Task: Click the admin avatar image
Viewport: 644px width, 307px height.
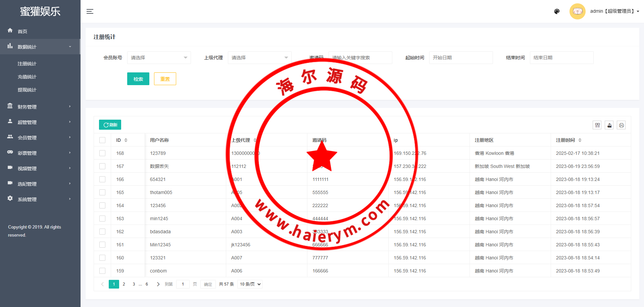Action: pyautogui.click(x=577, y=11)
